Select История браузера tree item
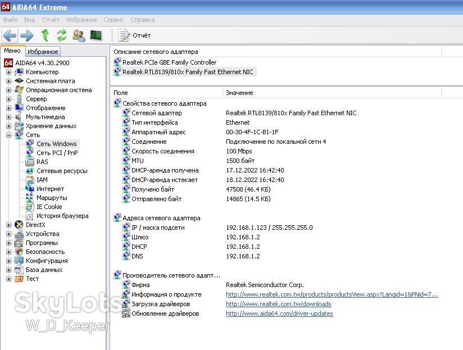 click(62, 216)
